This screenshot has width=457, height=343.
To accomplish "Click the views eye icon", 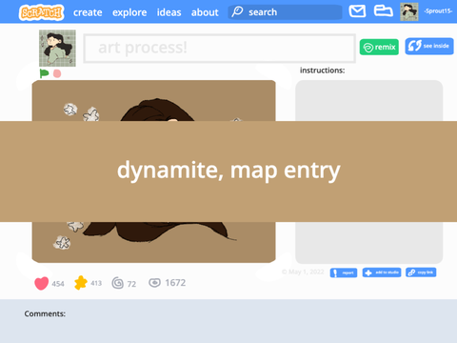I will (x=154, y=283).
